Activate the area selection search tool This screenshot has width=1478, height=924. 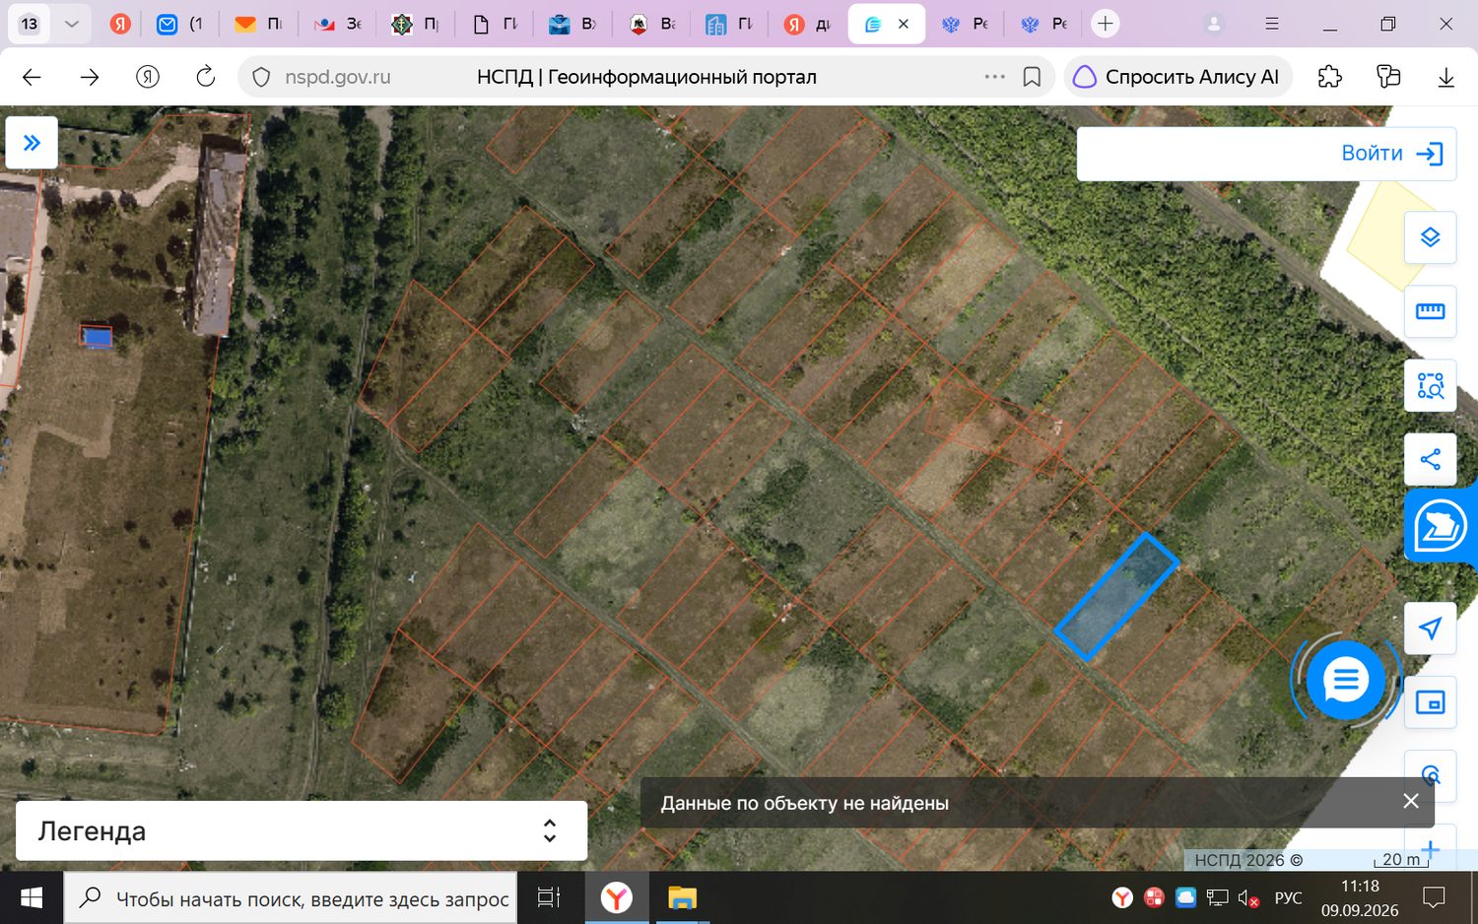(x=1430, y=385)
